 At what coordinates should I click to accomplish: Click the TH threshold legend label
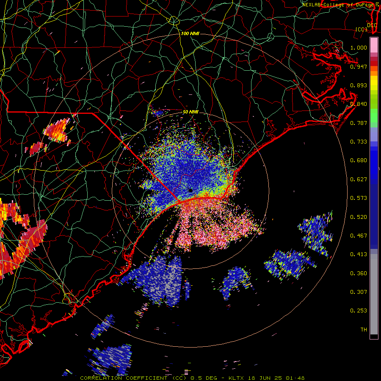364,329
